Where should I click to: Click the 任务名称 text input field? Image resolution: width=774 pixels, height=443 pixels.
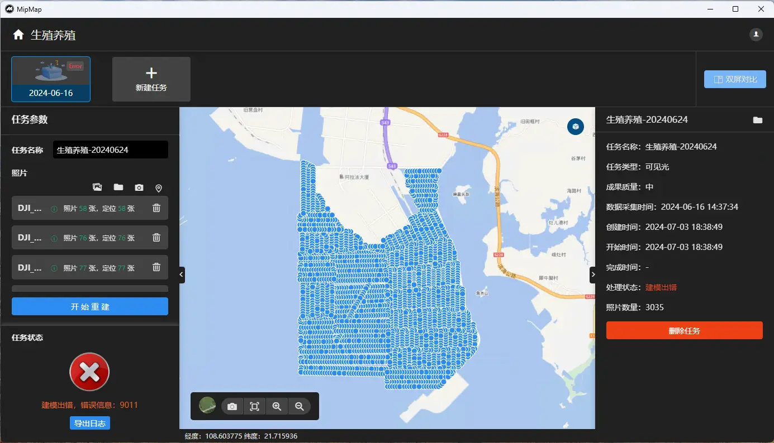point(110,150)
